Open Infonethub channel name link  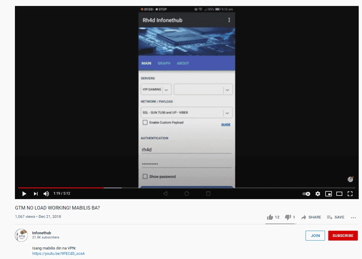pos(41,233)
